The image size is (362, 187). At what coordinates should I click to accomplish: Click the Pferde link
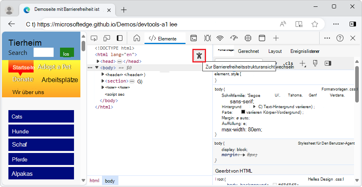[41, 159]
